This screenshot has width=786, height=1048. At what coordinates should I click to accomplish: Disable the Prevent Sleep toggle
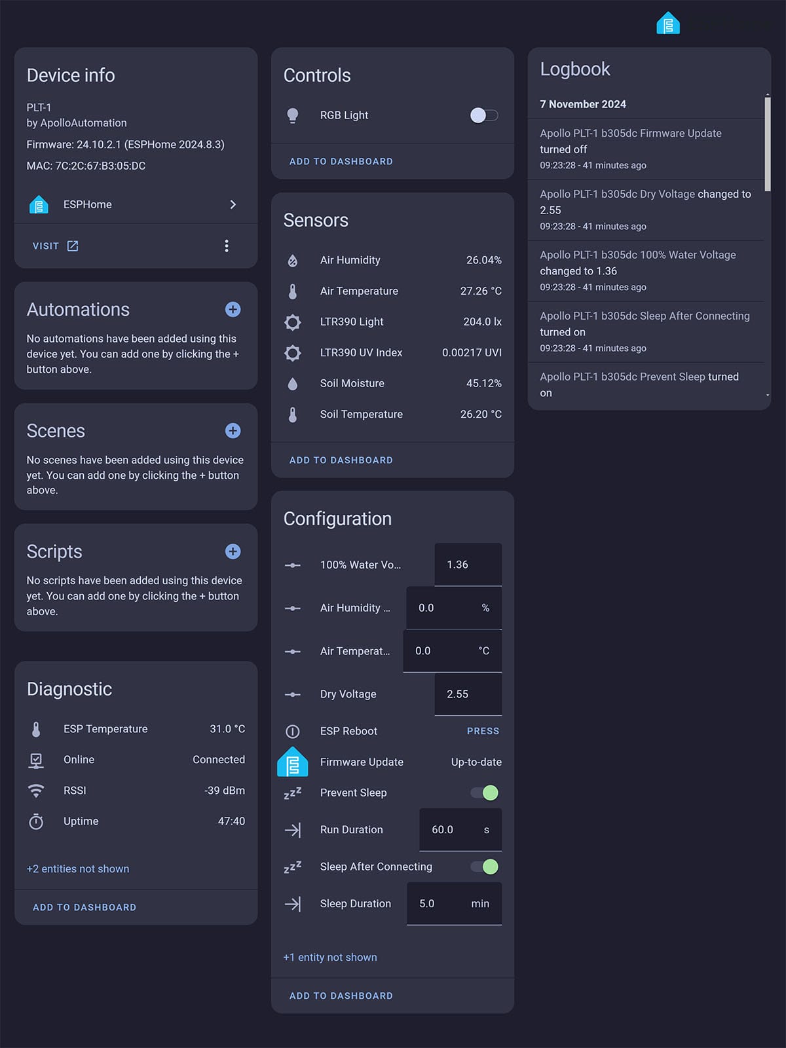click(485, 793)
